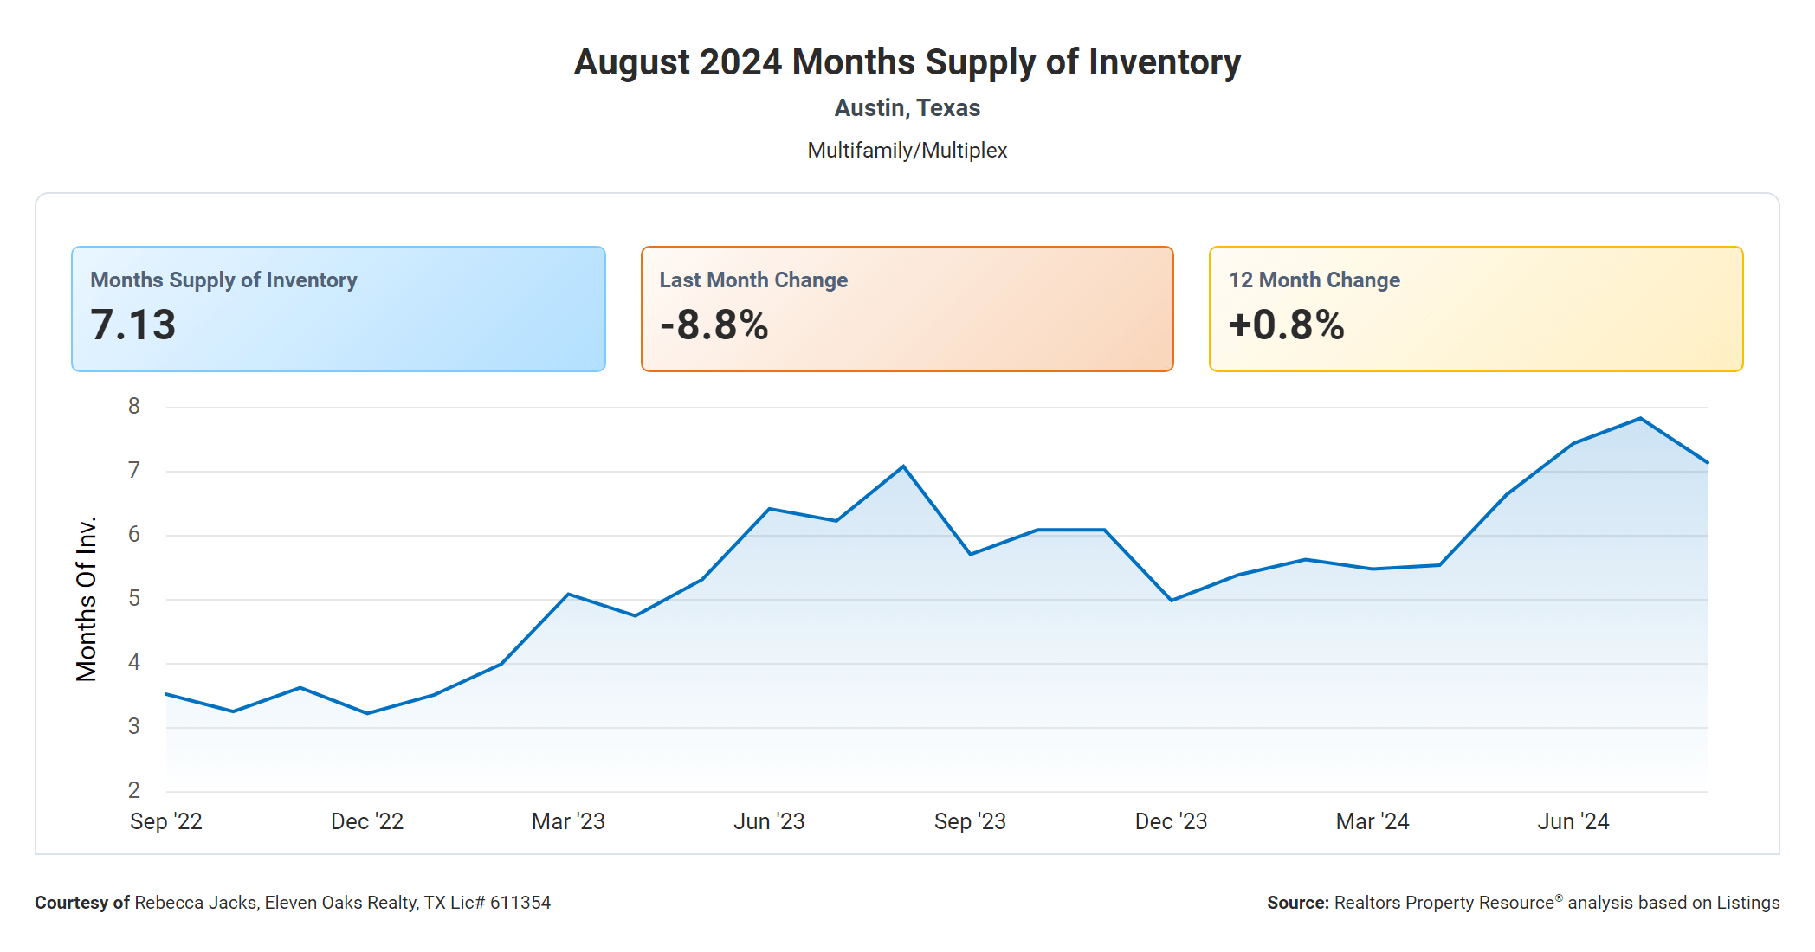Click the +0.8% change value
Screen dimensions: 1815x952
coord(1286,325)
